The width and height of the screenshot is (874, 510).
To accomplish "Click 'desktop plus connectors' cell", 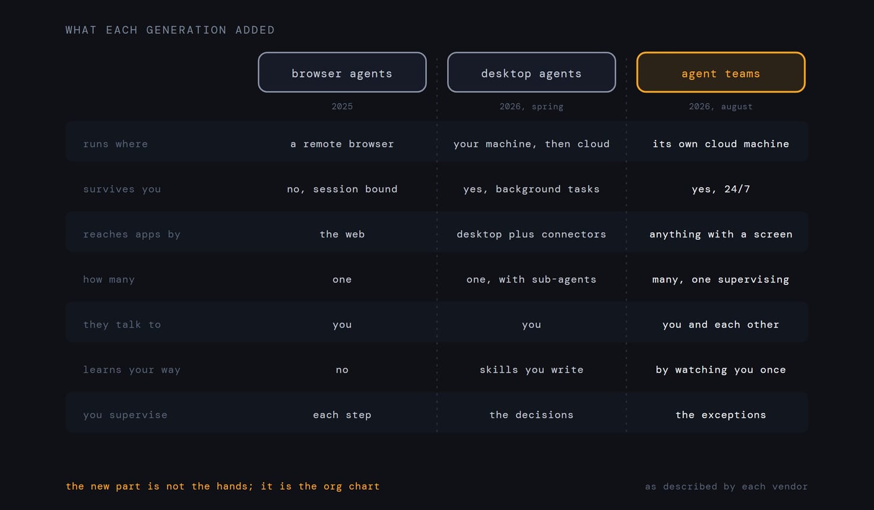I will point(531,234).
